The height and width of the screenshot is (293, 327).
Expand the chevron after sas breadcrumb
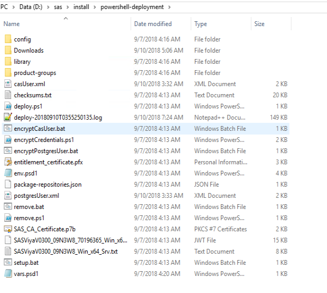[x=68, y=7]
